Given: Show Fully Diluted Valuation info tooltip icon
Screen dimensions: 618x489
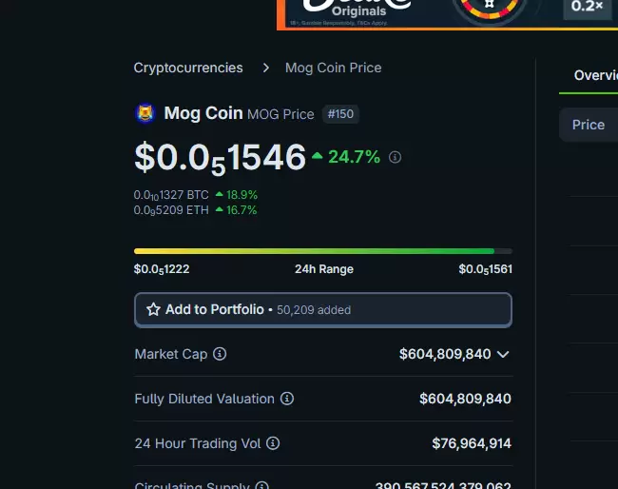Looking at the screenshot, I should coord(287,399).
